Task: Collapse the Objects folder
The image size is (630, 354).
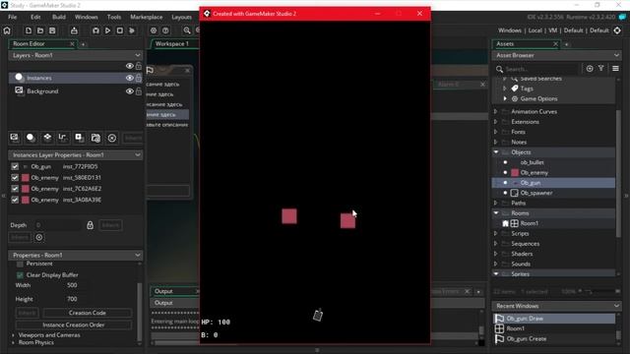Action: click(496, 152)
